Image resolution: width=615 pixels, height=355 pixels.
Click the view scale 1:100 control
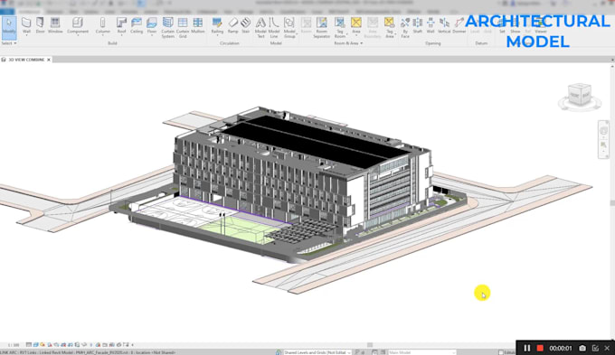[14, 345]
